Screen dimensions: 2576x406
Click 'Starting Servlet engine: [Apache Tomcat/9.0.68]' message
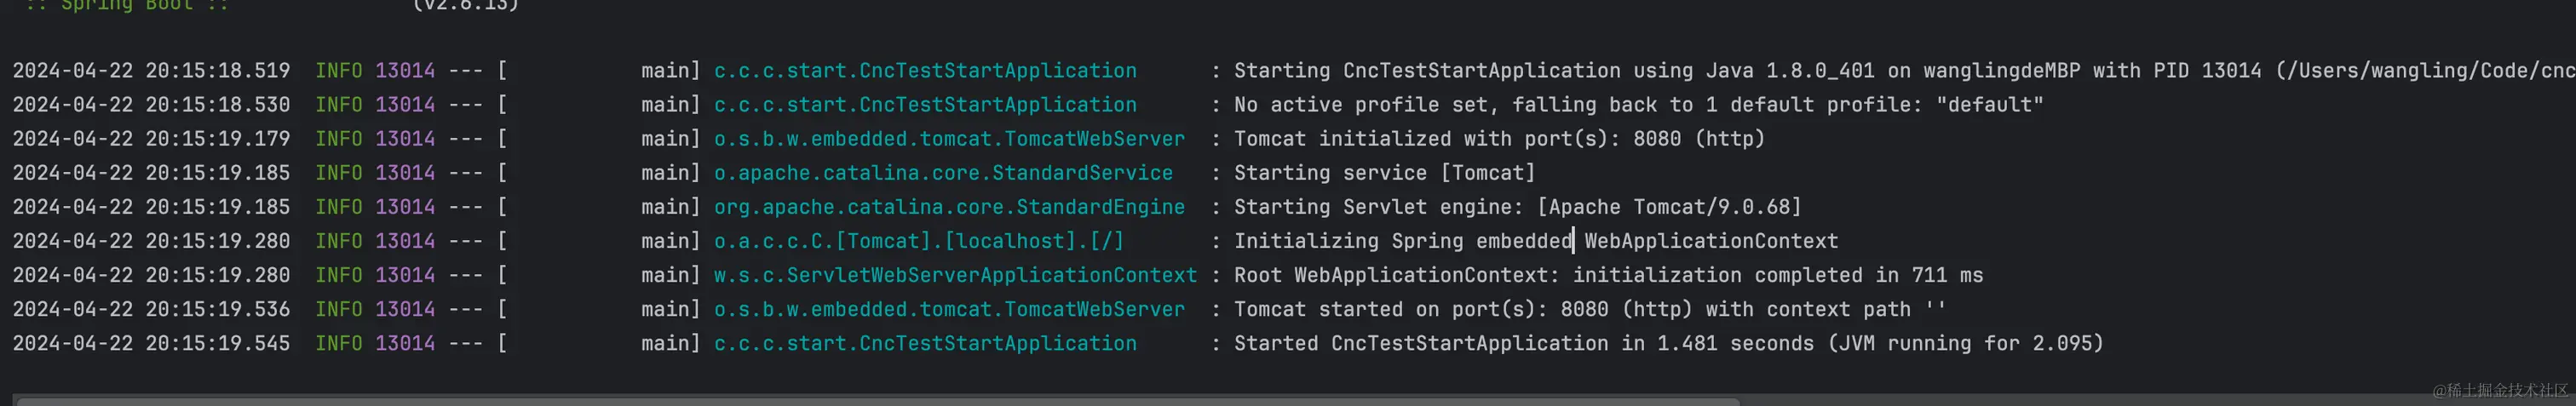coord(1516,207)
